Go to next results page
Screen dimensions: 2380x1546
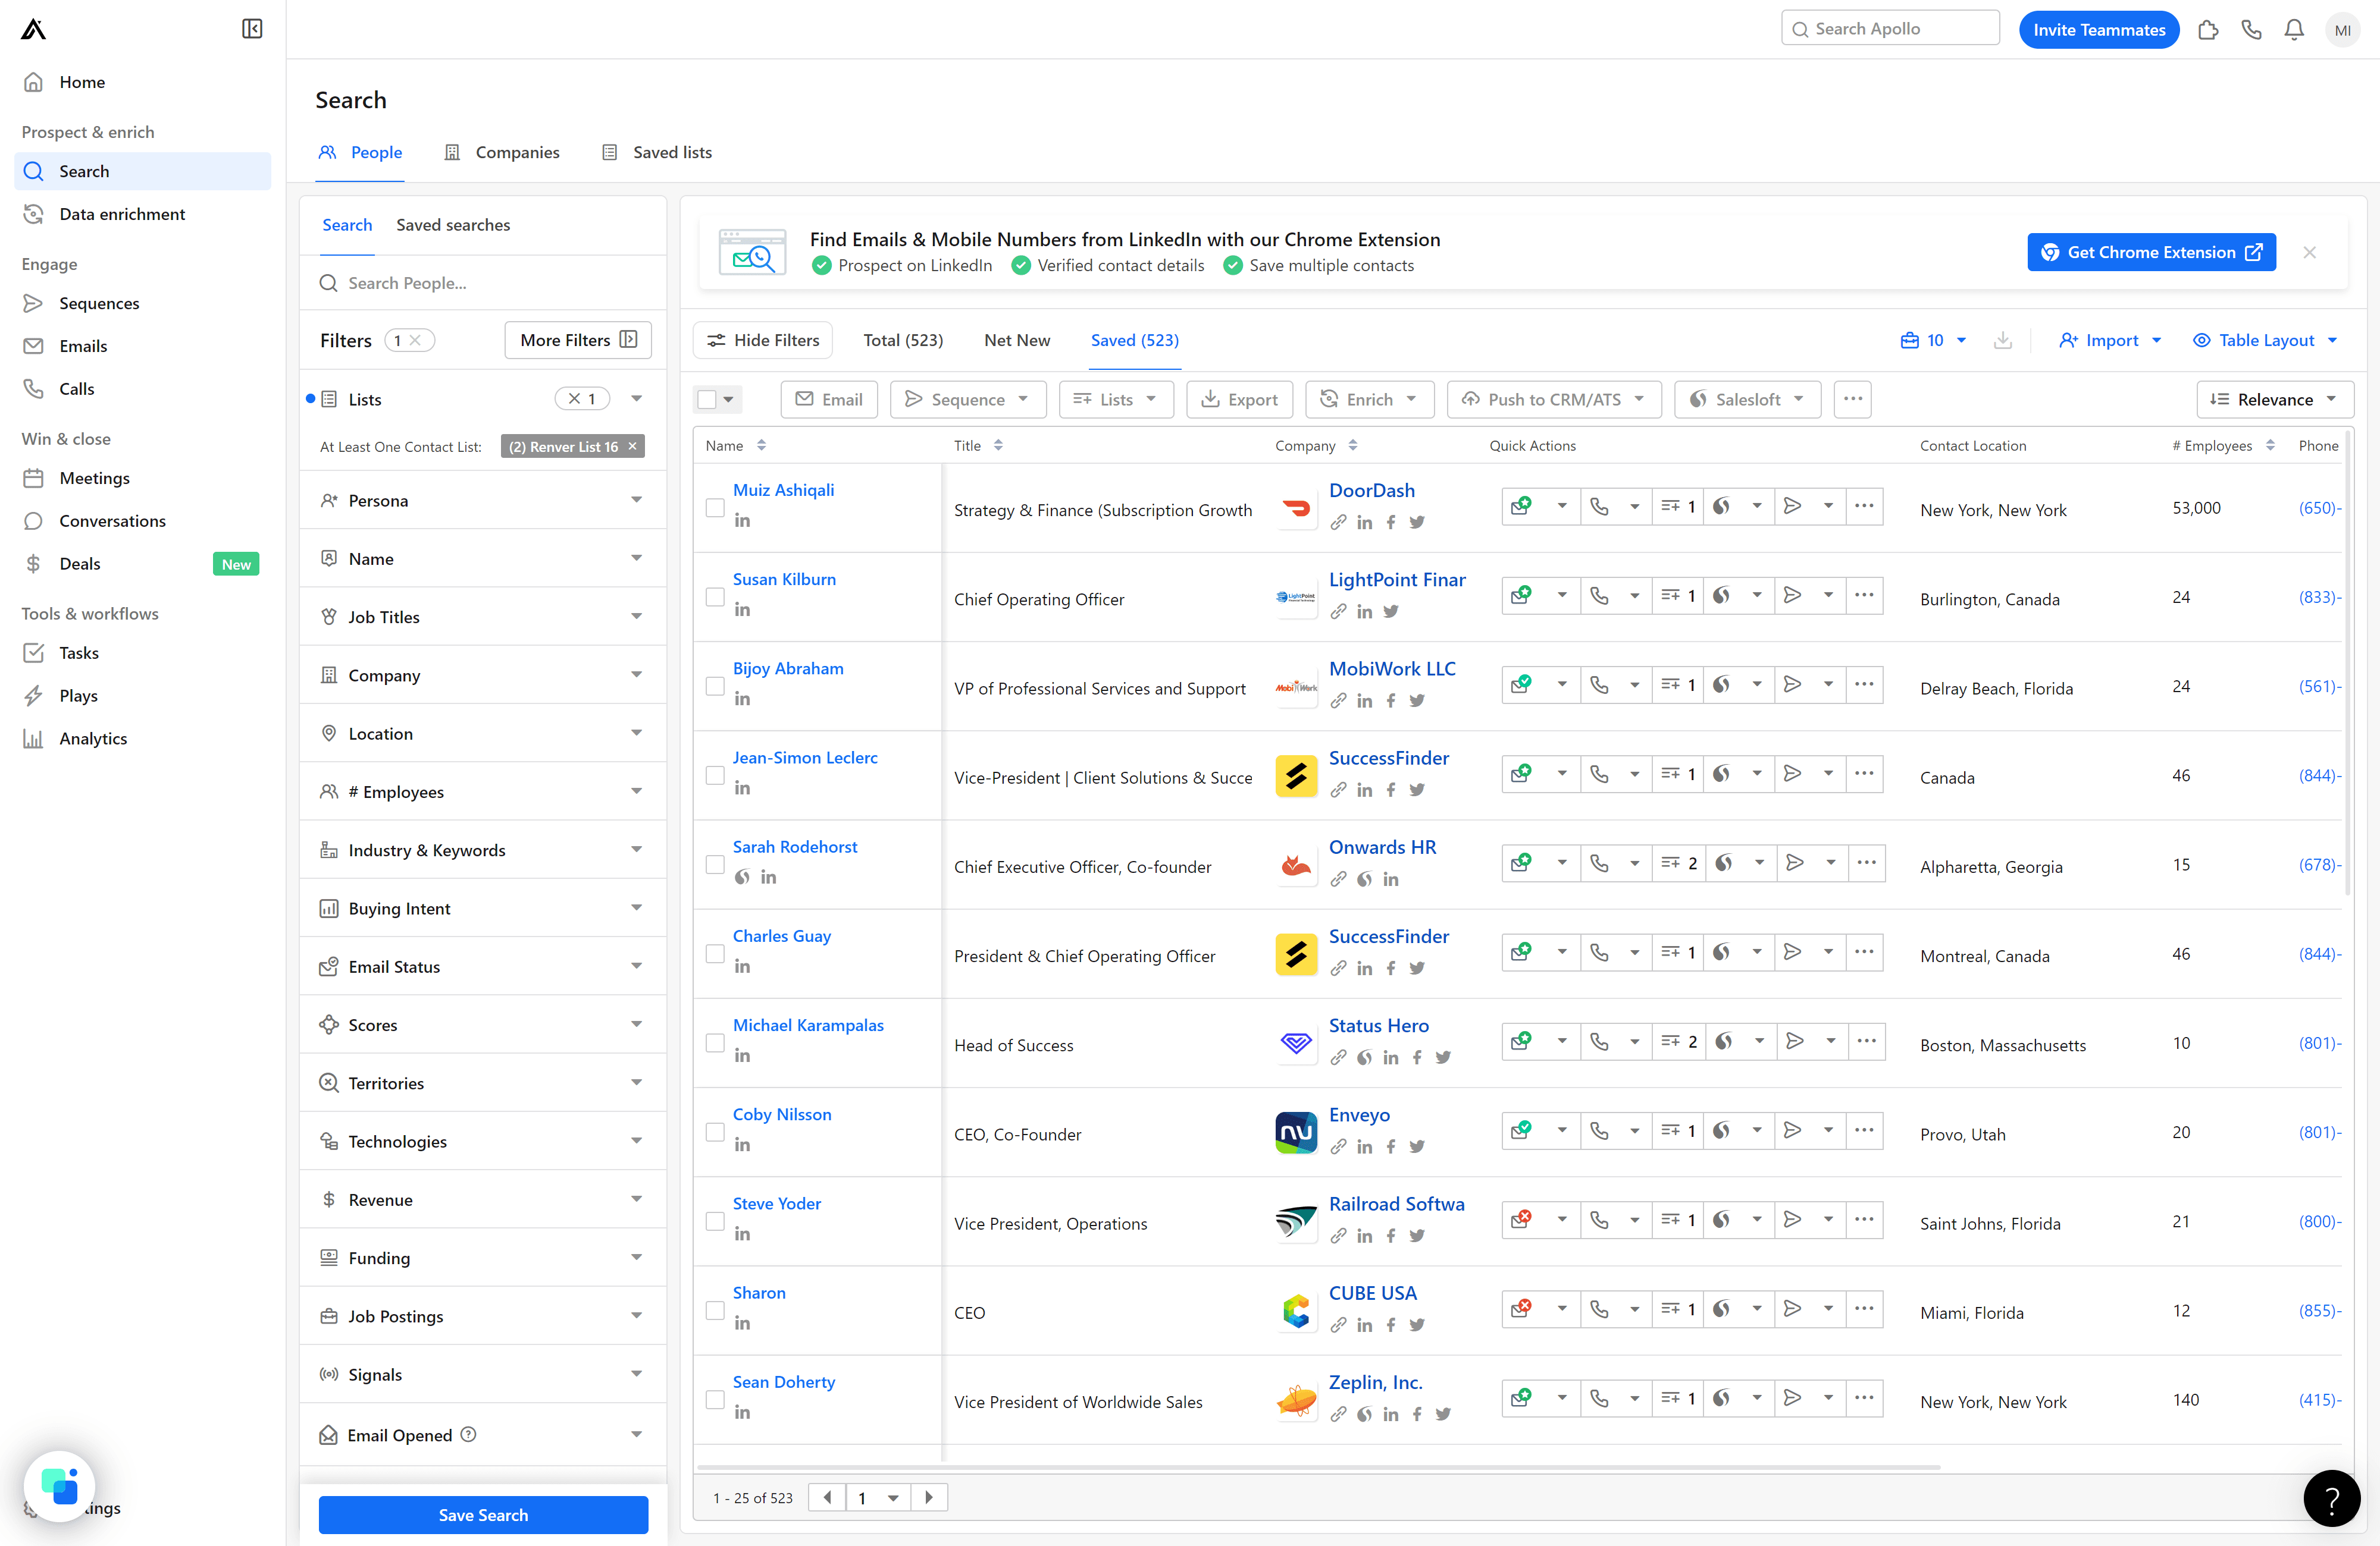pyautogui.click(x=929, y=1497)
